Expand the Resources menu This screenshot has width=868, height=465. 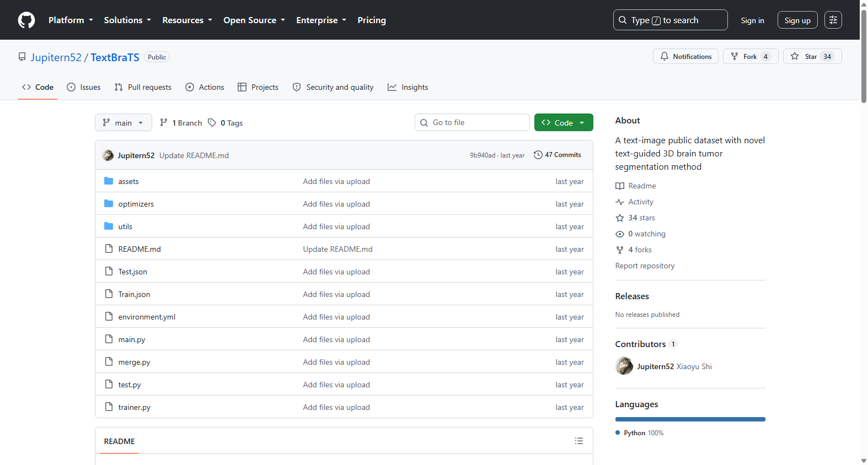187,20
